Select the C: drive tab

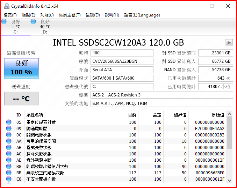[16, 27]
